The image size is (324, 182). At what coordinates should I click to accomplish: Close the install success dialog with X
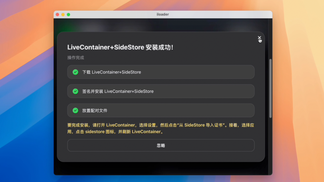pyautogui.click(x=259, y=38)
